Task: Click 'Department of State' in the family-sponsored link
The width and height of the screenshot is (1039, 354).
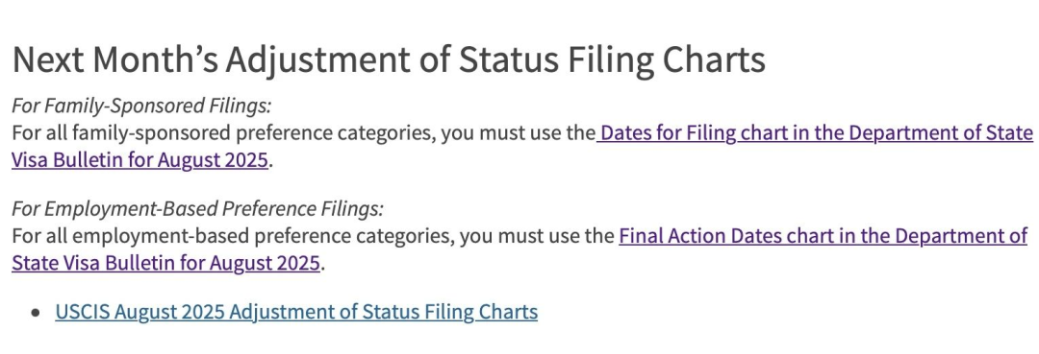Action: coord(941,133)
